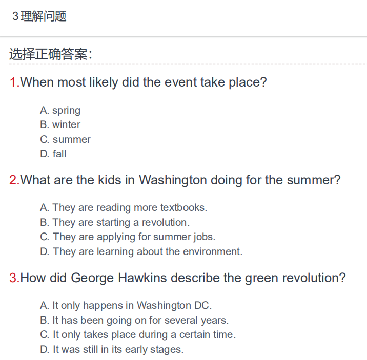The height and width of the screenshot is (360, 367).
Task: Click the red number 2 marker
Action: point(14,180)
